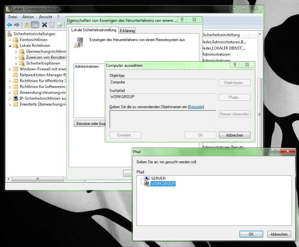This screenshot has width=299, height=247.
Task: Select Sicherheitseinstellungen root tree item
Action: coord(35,34)
